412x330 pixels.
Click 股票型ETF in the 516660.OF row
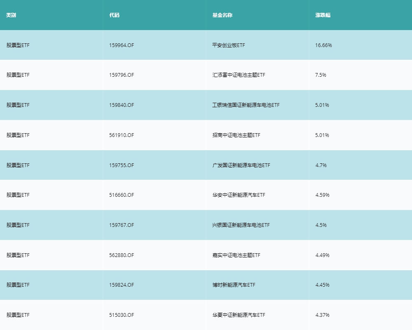(x=18, y=195)
